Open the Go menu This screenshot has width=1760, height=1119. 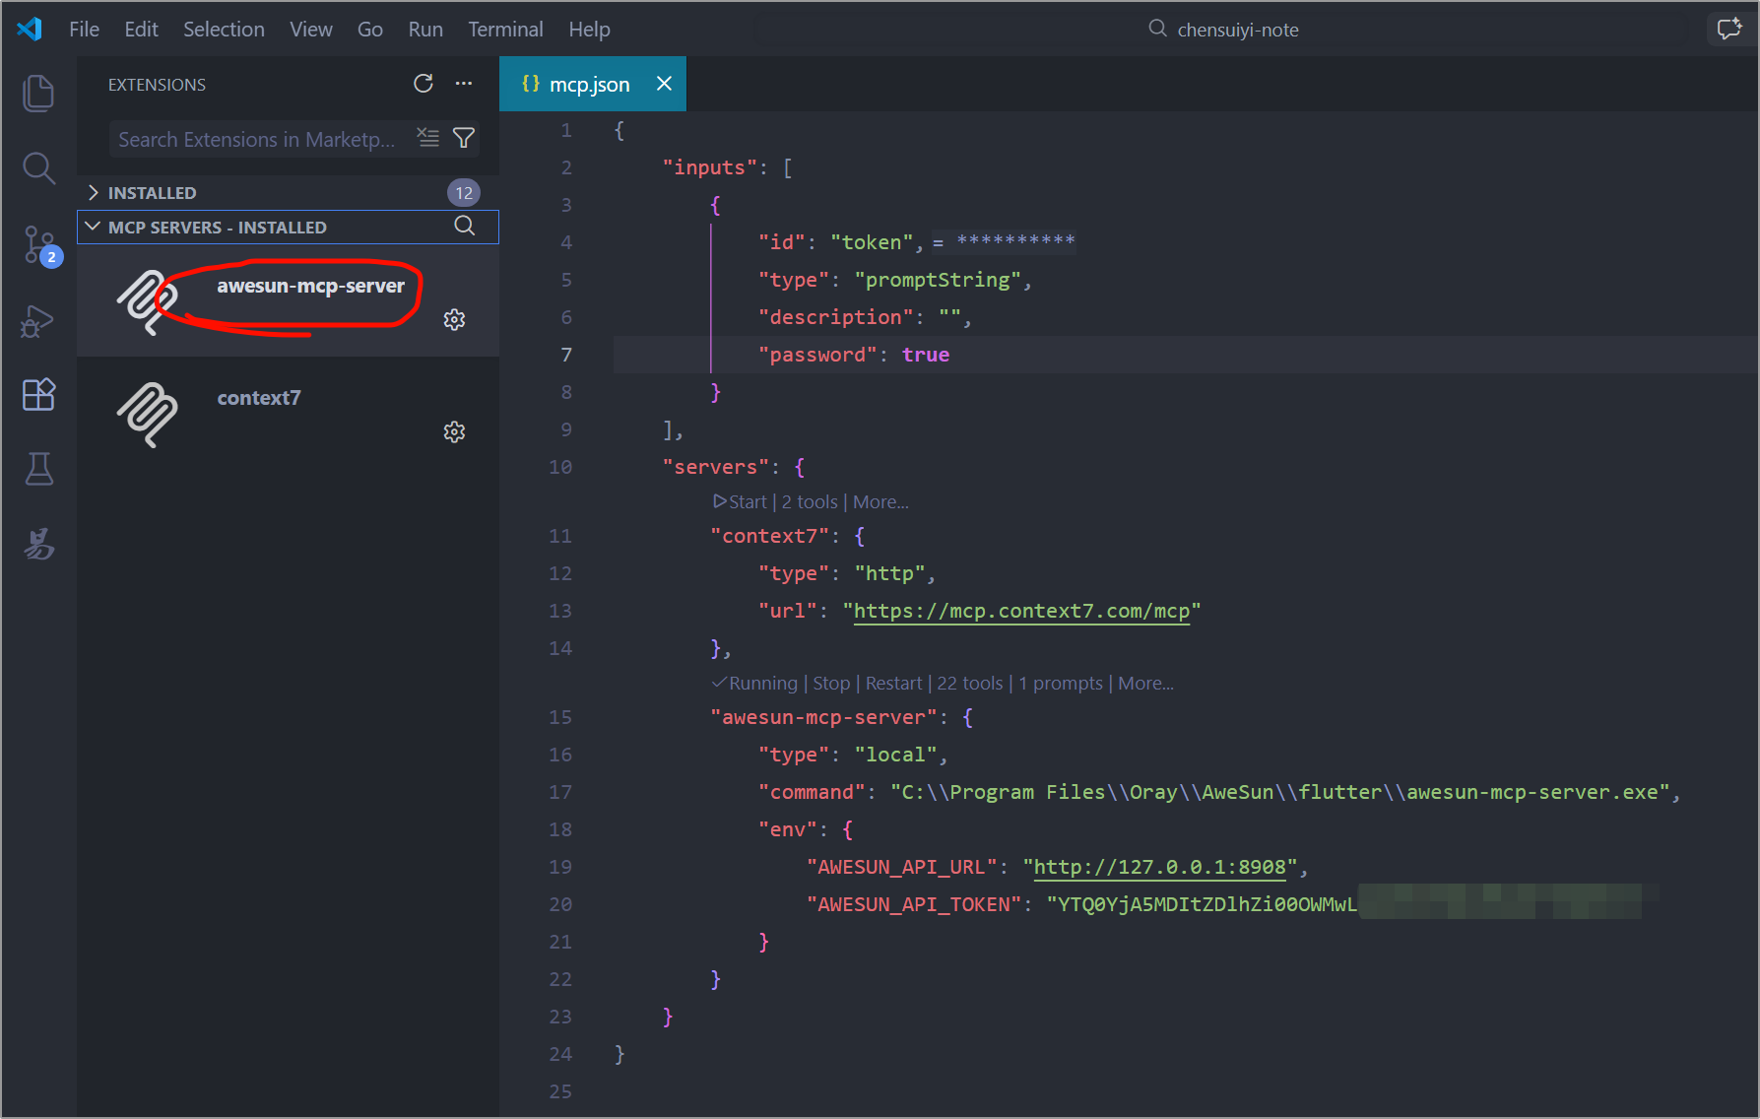click(x=369, y=30)
